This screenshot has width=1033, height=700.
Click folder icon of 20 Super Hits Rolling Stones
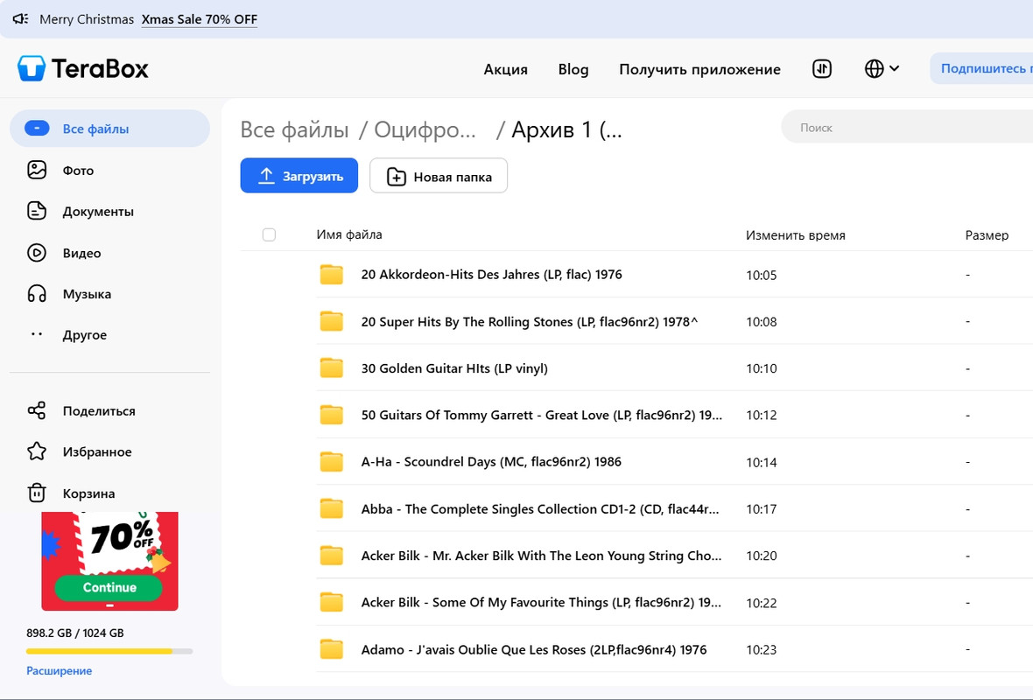pyautogui.click(x=332, y=321)
